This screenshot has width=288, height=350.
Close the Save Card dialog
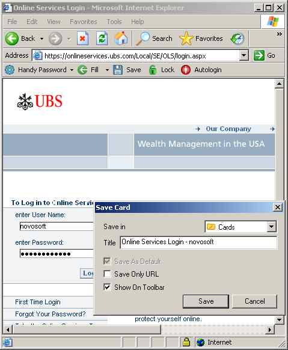[278, 207]
